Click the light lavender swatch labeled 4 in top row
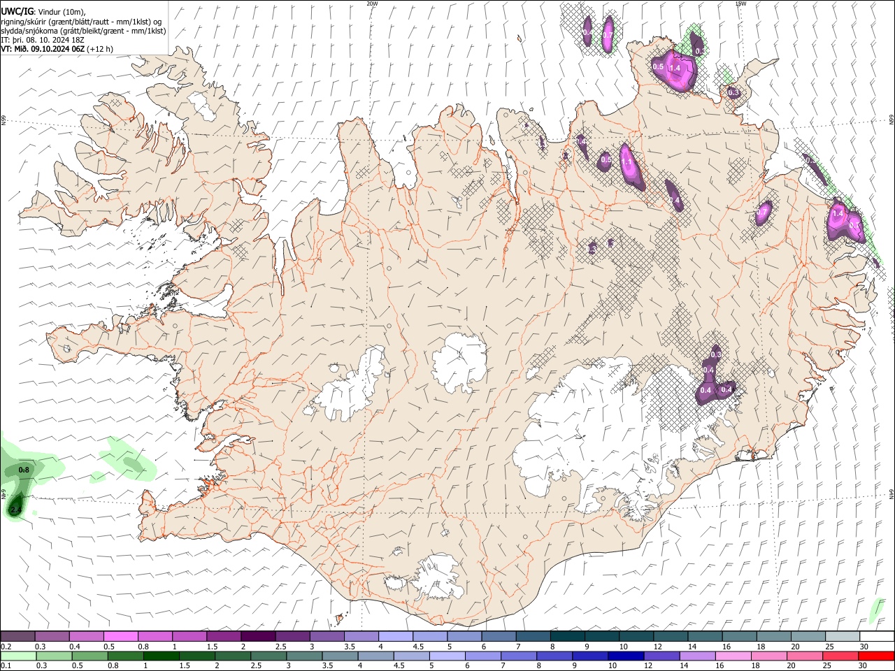This screenshot has height=671, width=895. coord(396,636)
